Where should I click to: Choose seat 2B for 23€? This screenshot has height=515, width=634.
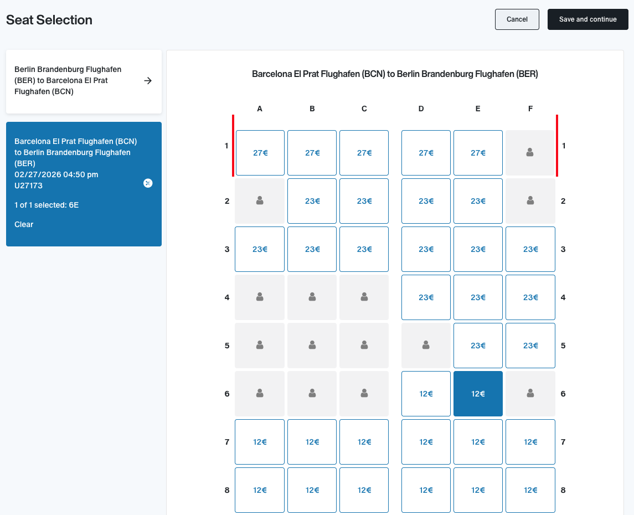point(312,201)
